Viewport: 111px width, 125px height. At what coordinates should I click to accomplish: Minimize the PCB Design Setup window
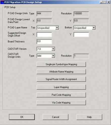[x=101, y=2]
